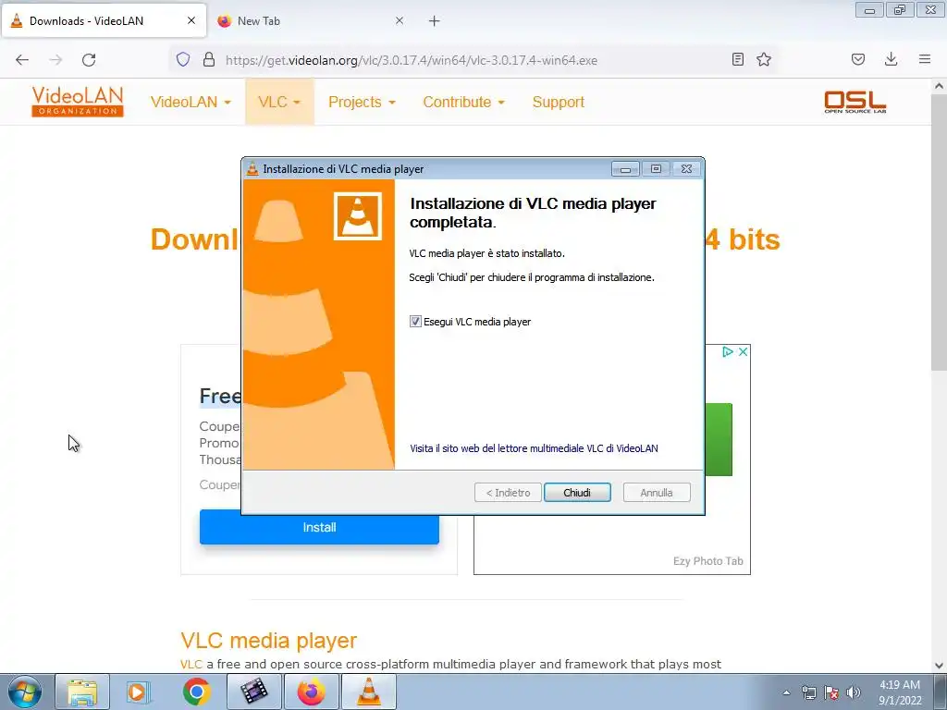Click the Indietro button in the installer
This screenshot has width=947, height=710.
click(508, 493)
